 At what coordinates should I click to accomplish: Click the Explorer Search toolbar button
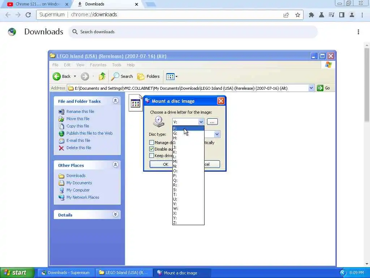122,76
